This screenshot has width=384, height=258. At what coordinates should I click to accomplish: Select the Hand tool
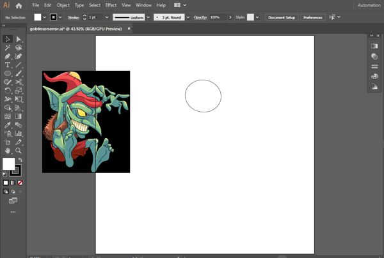click(8, 151)
